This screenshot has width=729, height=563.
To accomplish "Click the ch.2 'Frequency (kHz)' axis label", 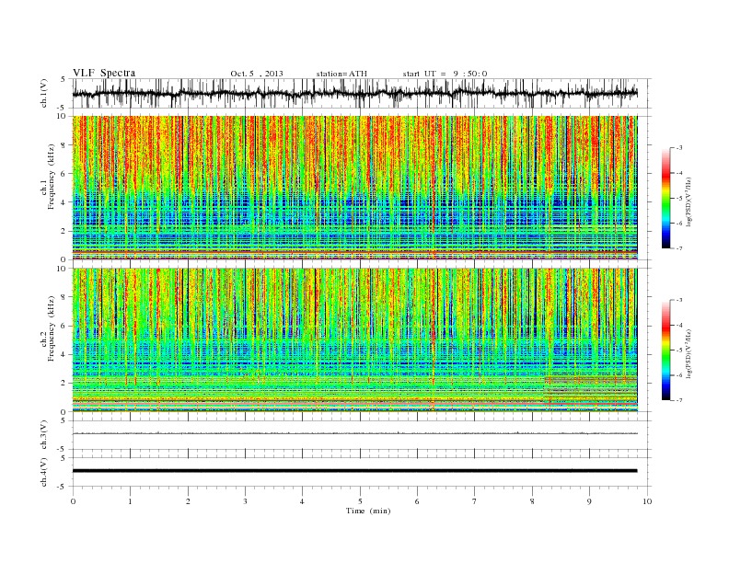I will pyautogui.click(x=52, y=327).
